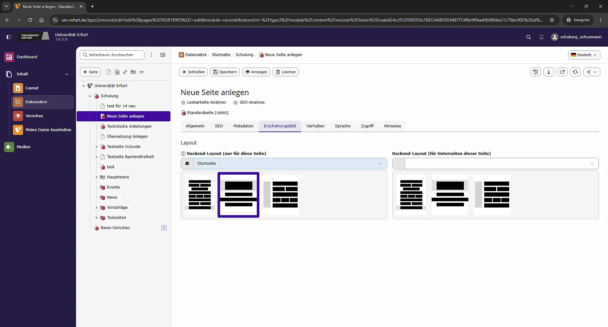Expand the Vorschläge tree node
The image size is (608, 327).
click(96, 208)
